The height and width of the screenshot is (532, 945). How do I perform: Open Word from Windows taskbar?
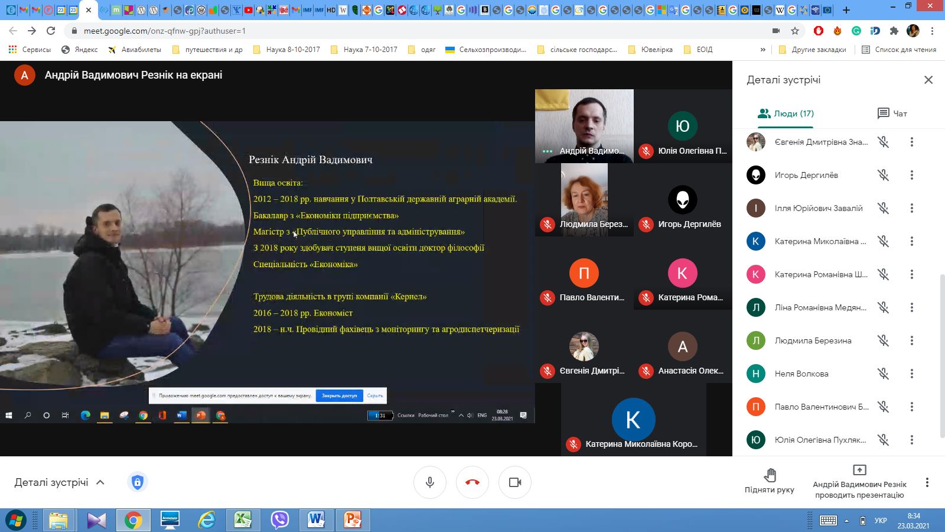316,520
